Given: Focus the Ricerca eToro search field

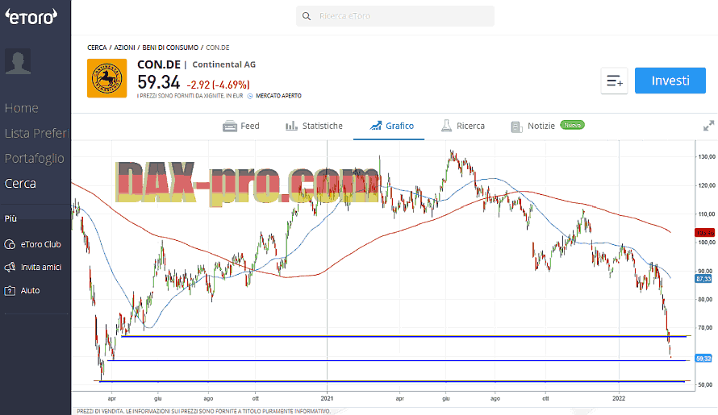Looking at the screenshot, I should point(395,16).
